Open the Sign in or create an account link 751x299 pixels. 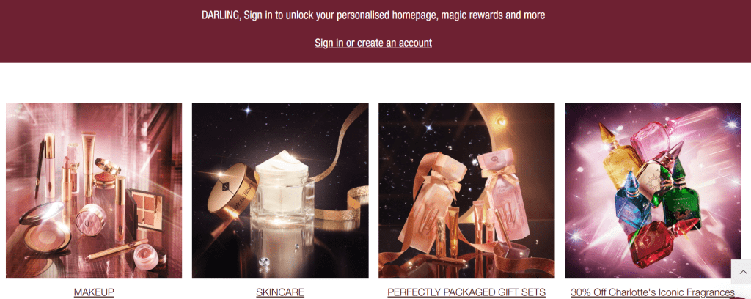pyautogui.click(x=373, y=43)
